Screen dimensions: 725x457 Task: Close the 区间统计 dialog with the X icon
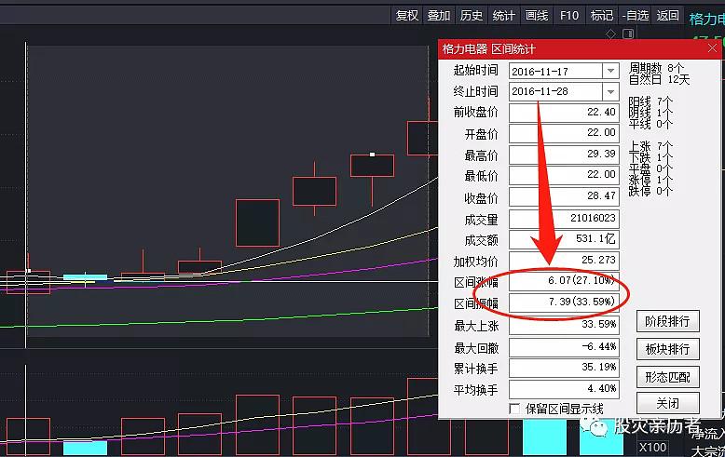713,48
